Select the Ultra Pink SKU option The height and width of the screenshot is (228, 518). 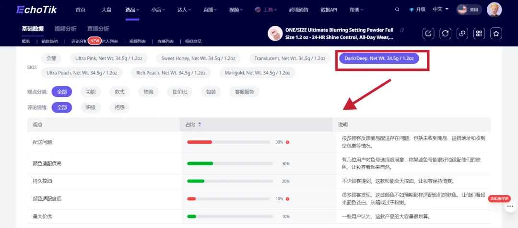pos(108,58)
